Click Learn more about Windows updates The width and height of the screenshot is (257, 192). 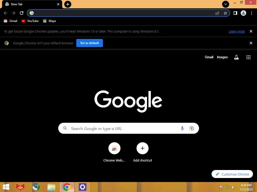pos(237,31)
